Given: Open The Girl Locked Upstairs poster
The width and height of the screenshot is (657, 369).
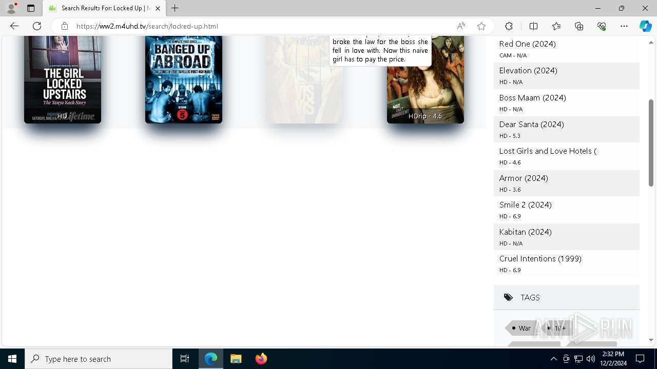Looking at the screenshot, I should pos(63,79).
